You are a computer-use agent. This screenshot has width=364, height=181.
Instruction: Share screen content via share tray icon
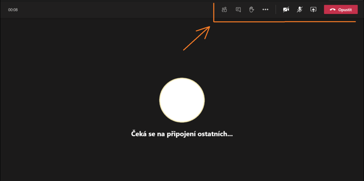313,10
